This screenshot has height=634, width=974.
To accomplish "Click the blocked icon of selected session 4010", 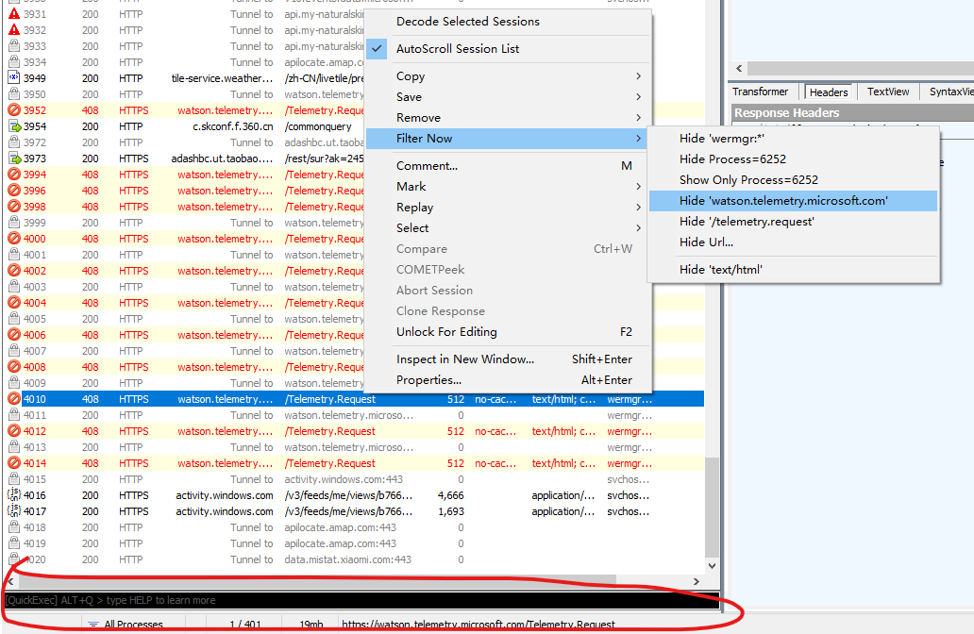I will [x=13, y=399].
